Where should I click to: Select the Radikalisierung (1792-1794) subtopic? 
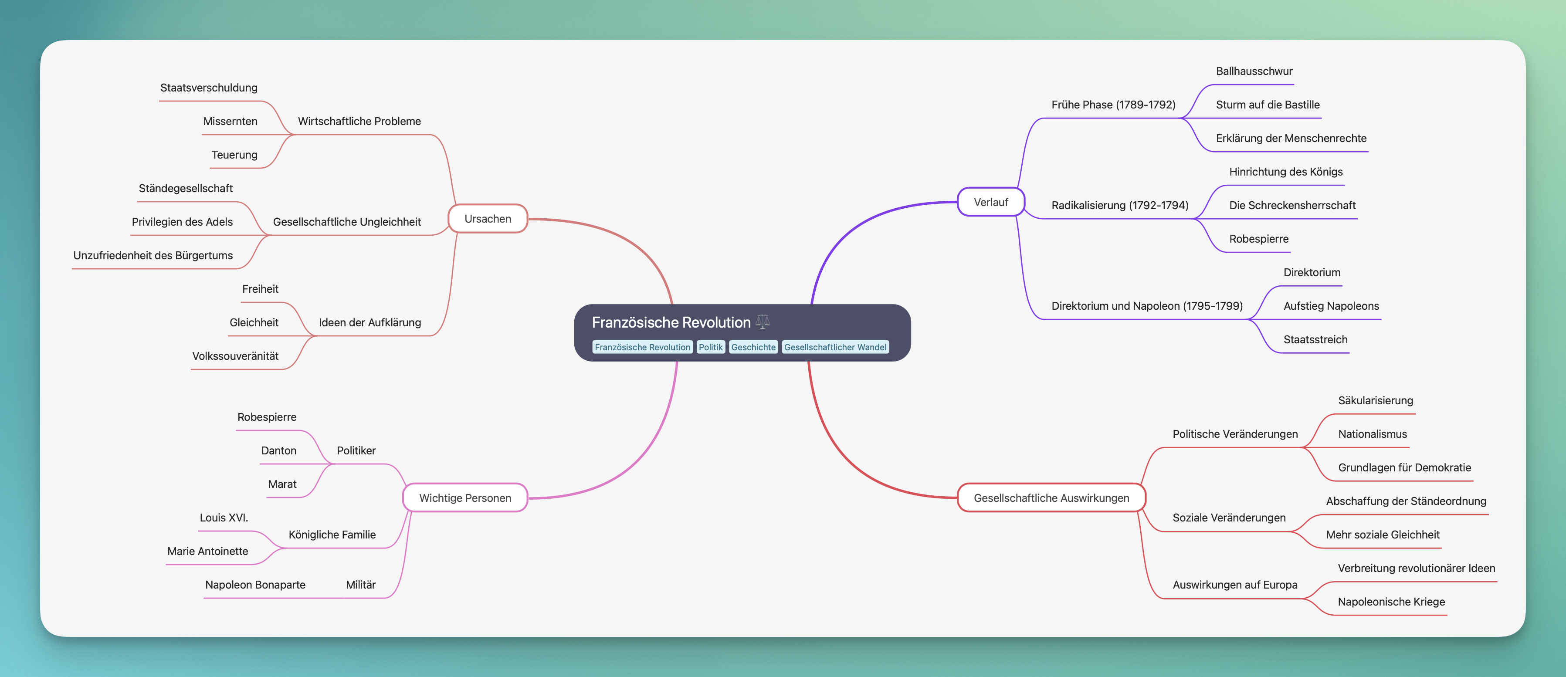[1119, 206]
